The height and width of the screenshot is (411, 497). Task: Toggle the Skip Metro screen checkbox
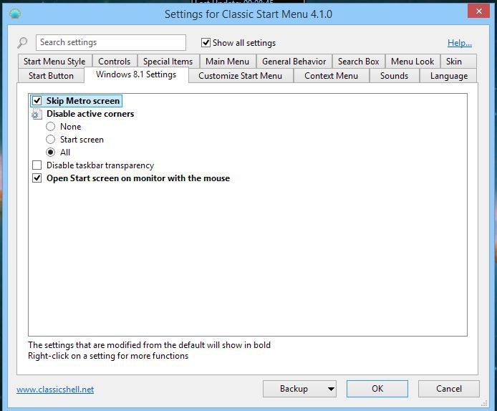pos(37,101)
